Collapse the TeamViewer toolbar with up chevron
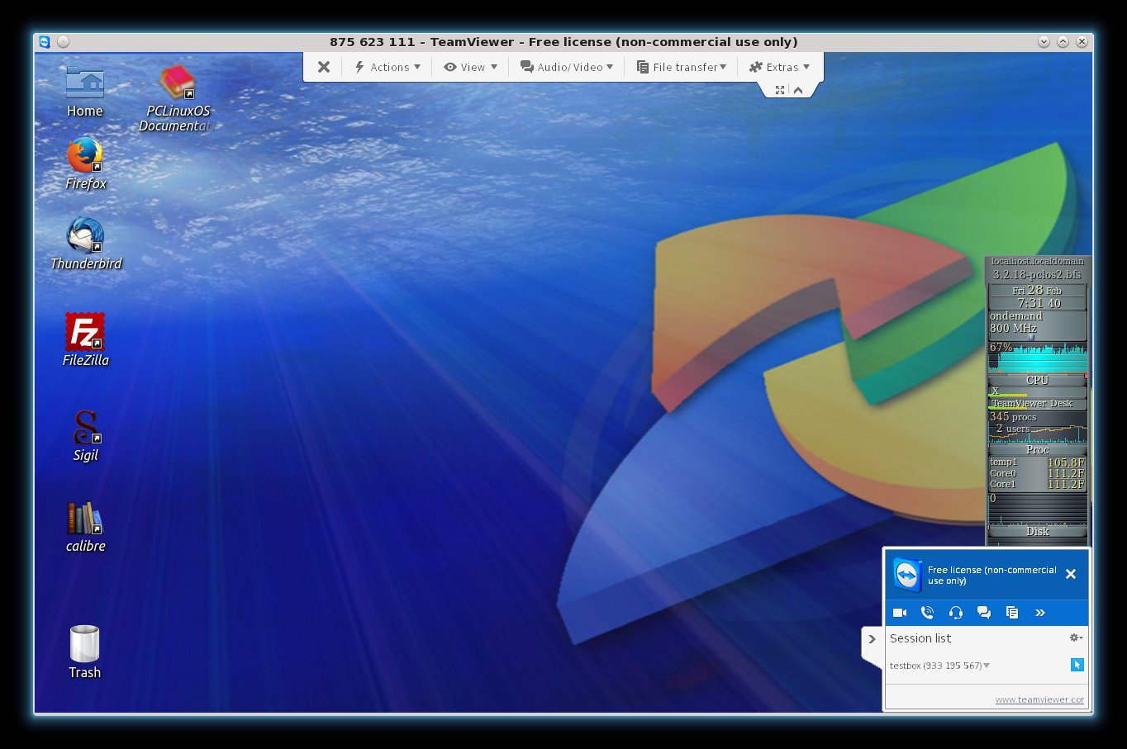The width and height of the screenshot is (1127, 749). pyautogui.click(x=798, y=90)
